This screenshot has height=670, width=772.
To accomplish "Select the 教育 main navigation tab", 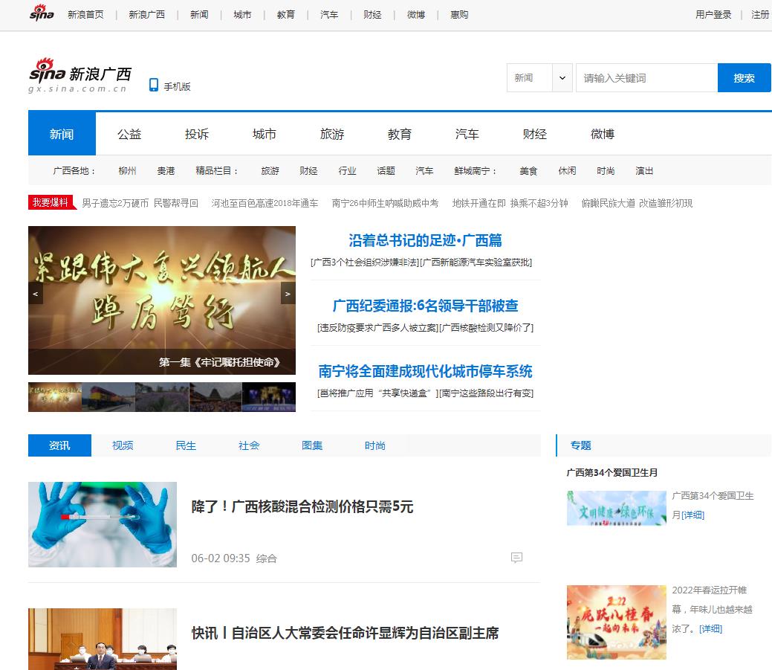I will [x=400, y=134].
